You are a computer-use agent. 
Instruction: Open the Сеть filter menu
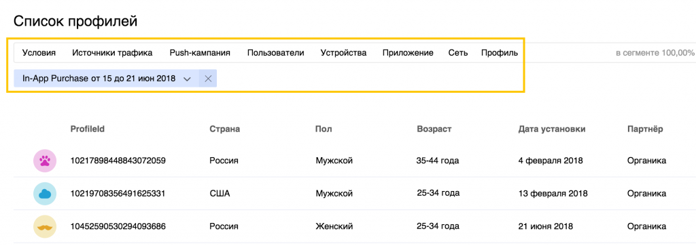458,53
